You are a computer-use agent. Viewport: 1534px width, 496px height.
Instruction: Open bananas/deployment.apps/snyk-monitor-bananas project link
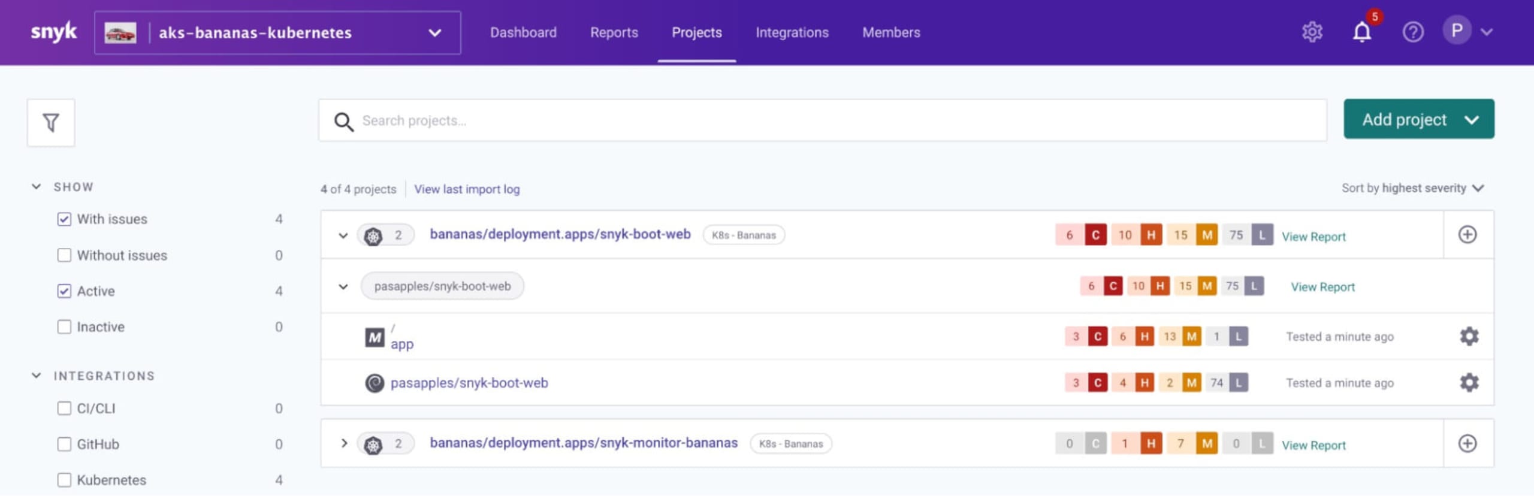(x=583, y=443)
